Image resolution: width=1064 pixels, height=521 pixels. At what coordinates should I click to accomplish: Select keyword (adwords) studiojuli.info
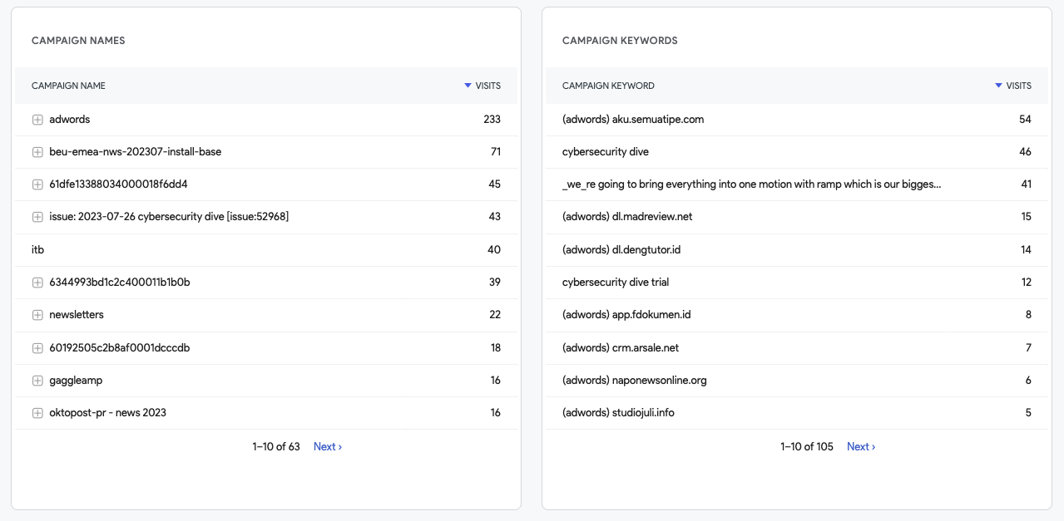tap(618, 413)
